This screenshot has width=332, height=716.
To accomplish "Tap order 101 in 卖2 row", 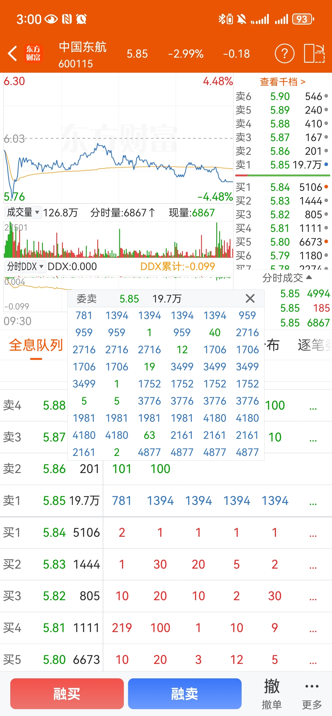I will (122, 469).
